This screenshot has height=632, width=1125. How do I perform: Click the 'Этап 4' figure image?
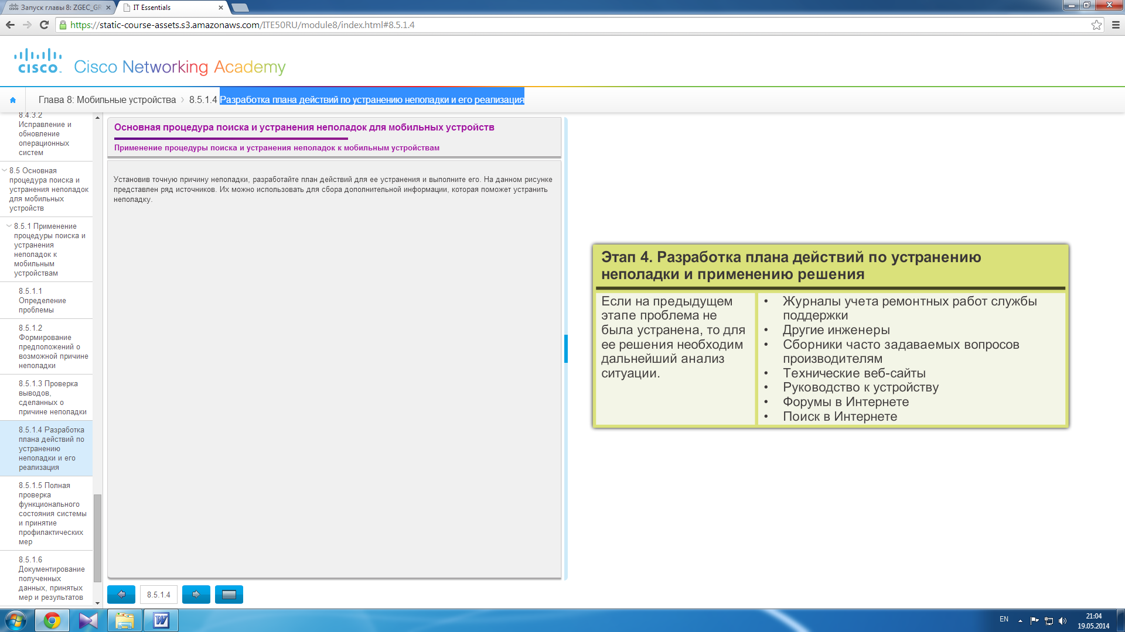[830, 336]
